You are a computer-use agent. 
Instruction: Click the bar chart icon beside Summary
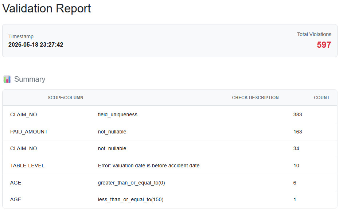pyautogui.click(x=7, y=79)
